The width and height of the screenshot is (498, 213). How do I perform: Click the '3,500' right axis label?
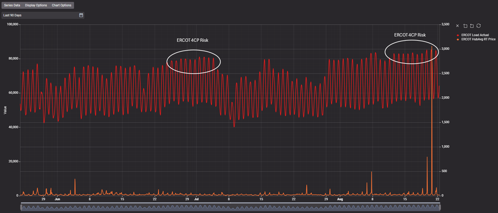445,24
